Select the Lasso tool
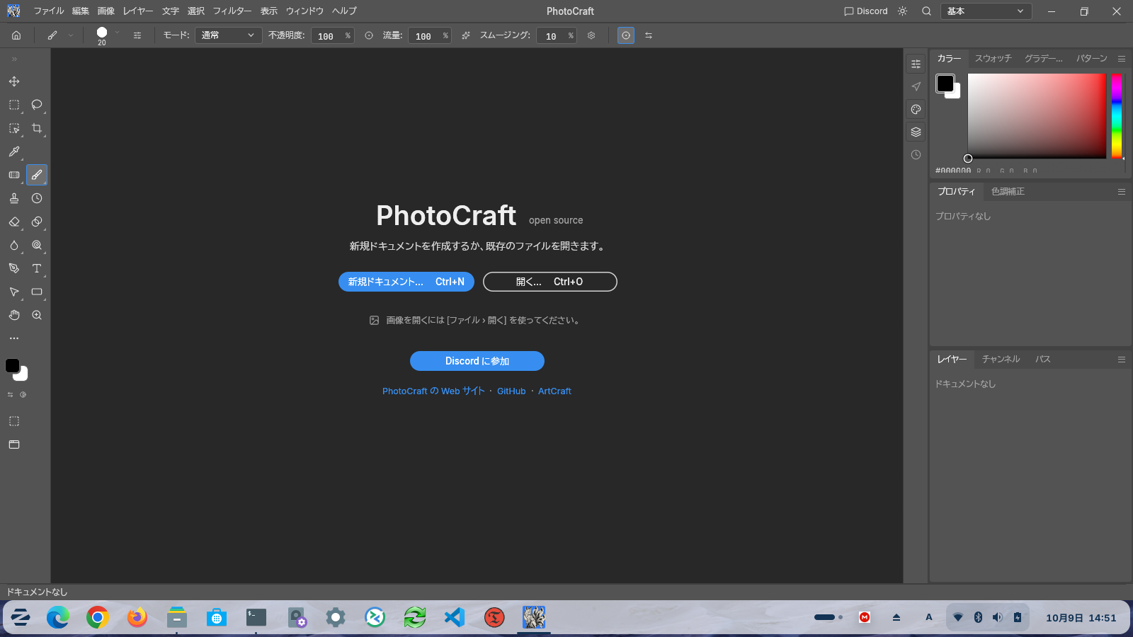This screenshot has width=1133, height=637. tap(37, 105)
